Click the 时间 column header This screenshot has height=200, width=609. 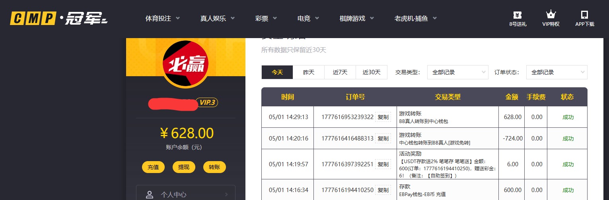click(x=288, y=97)
